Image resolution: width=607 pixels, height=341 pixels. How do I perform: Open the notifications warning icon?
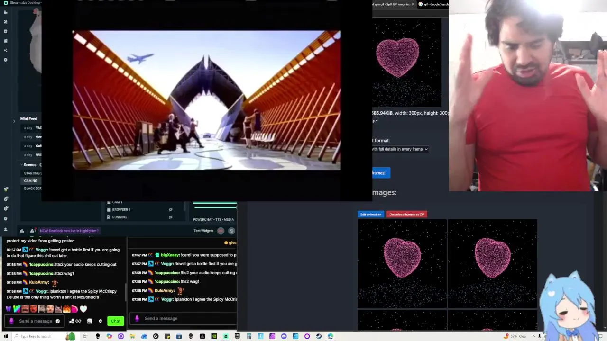pyautogui.click(x=32, y=231)
